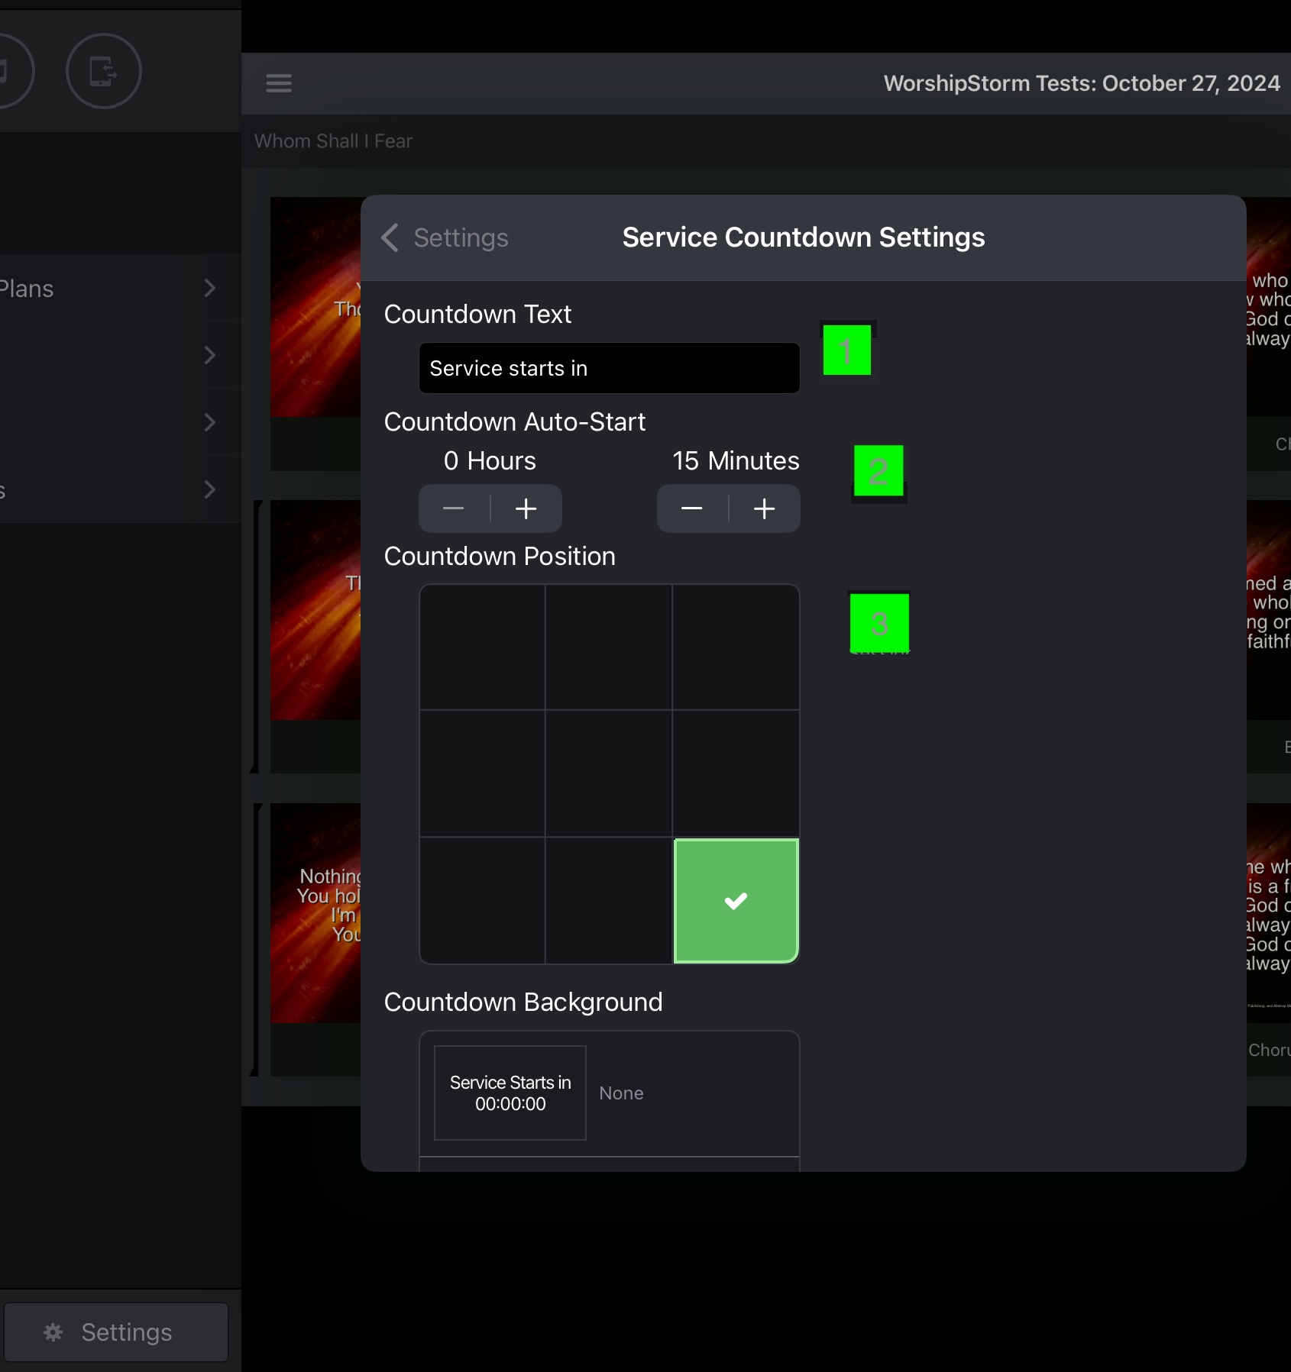
Task: Click the 15 Minutes value label
Action: 736,460
